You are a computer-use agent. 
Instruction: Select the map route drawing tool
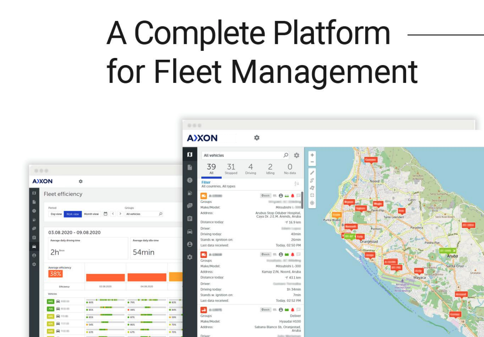click(312, 181)
